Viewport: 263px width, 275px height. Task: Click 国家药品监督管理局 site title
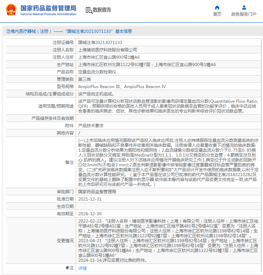49,8
